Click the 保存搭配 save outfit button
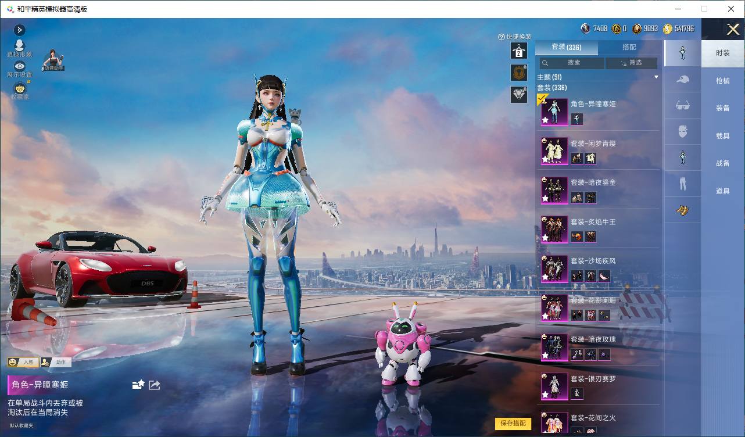 [513, 424]
